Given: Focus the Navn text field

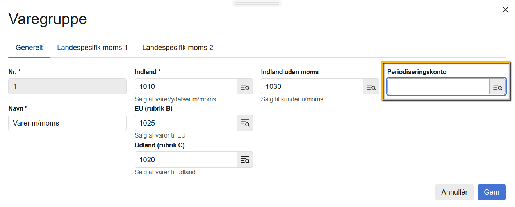Looking at the screenshot, I should tap(67, 123).
